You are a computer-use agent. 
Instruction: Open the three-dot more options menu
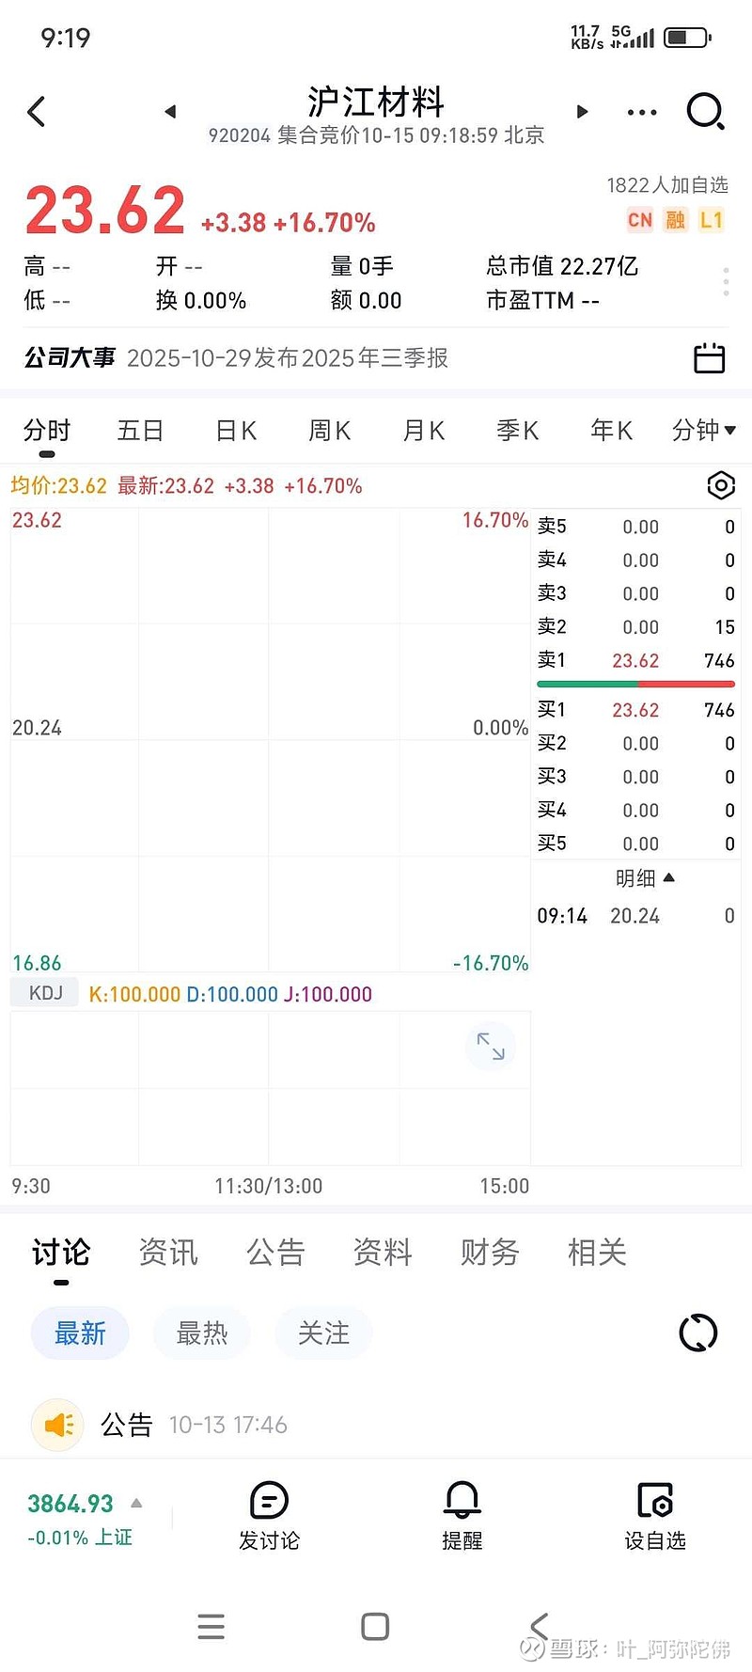642,113
